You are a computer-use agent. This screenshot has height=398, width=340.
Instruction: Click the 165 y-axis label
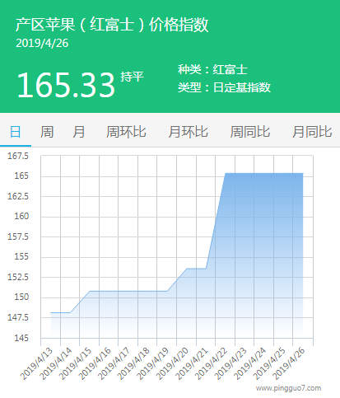(21, 176)
